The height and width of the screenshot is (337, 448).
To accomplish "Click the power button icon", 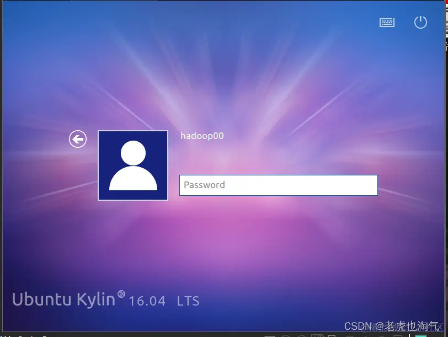I will [420, 22].
